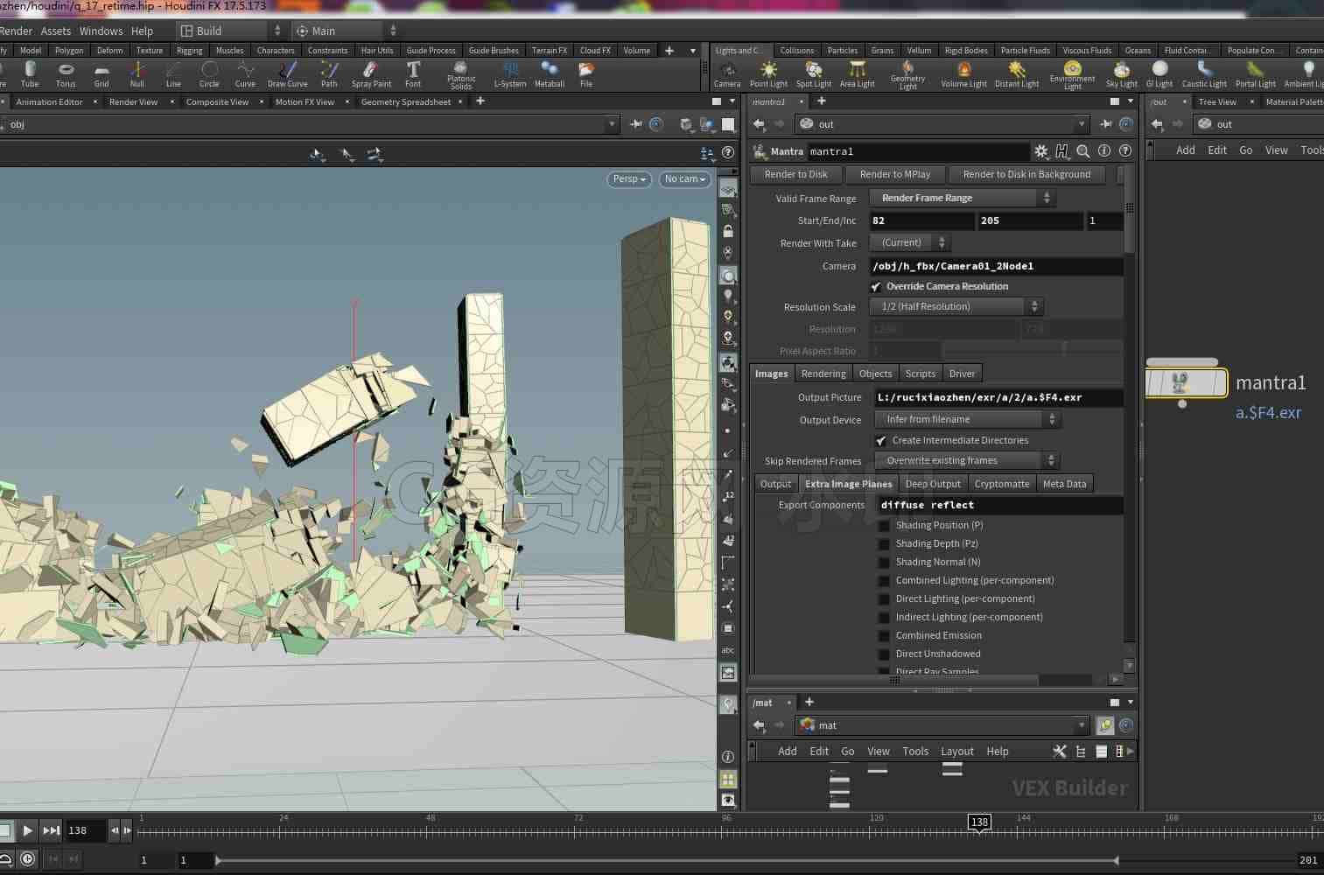Select the Torus shelf tool
The height and width of the screenshot is (875, 1324).
point(66,74)
